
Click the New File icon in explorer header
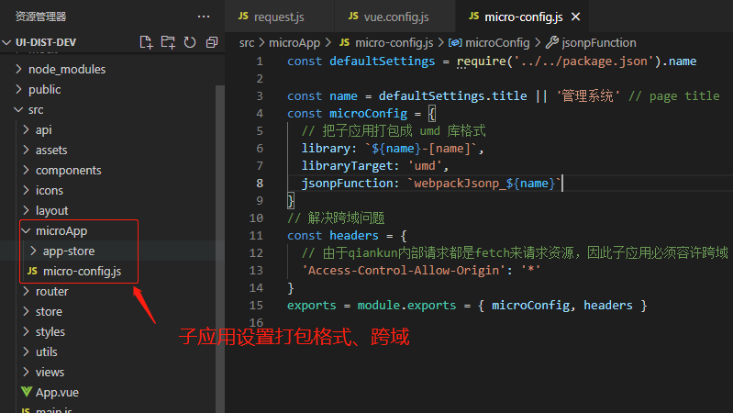click(146, 42)
